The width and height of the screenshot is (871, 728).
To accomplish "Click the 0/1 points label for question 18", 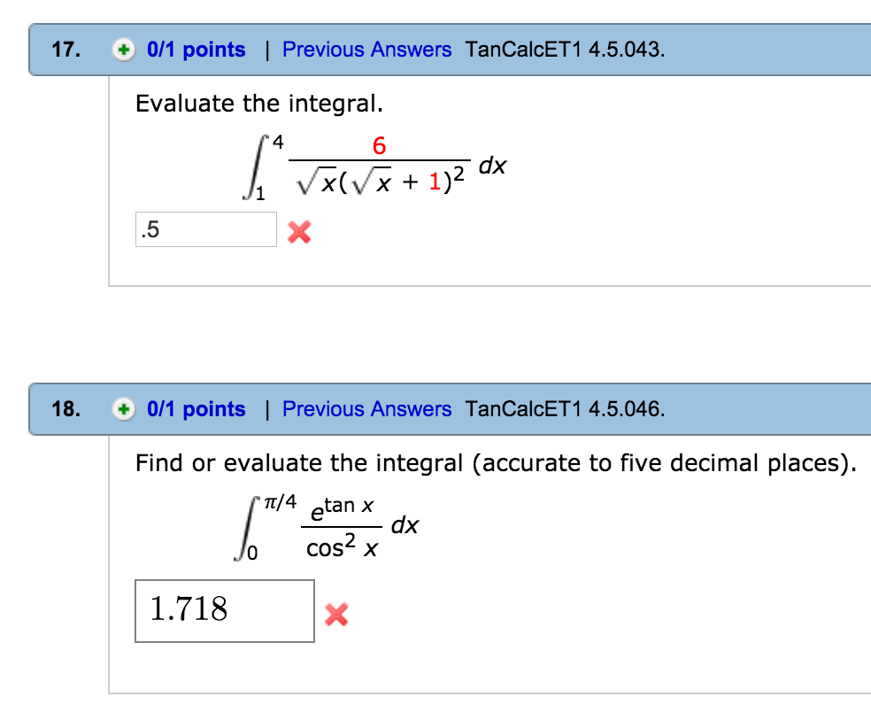I will coord(197,409).
